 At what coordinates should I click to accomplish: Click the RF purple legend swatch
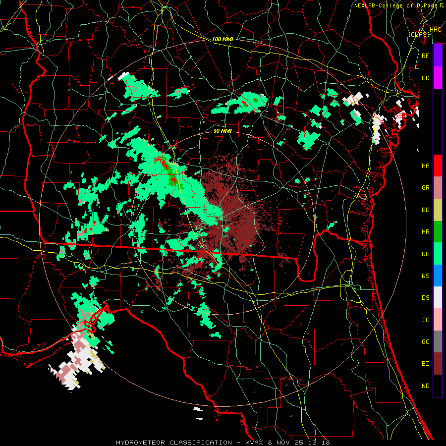pyautogui.click(x=438, y=56)
